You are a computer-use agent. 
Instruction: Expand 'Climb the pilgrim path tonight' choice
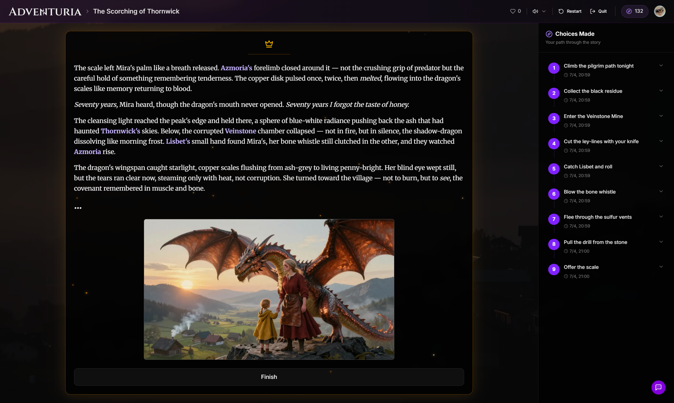(661, 65)
